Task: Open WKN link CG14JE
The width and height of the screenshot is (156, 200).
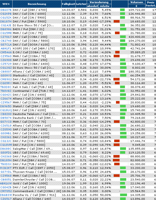Action: 6,25
